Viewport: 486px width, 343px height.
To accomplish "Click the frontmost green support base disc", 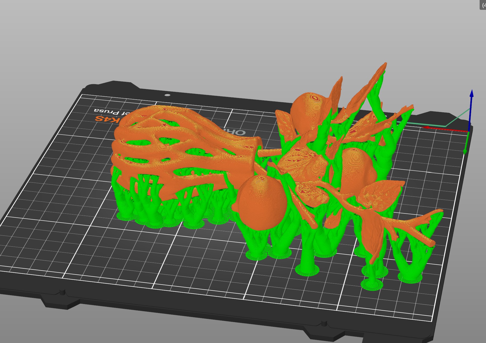I will click(372, 285).
